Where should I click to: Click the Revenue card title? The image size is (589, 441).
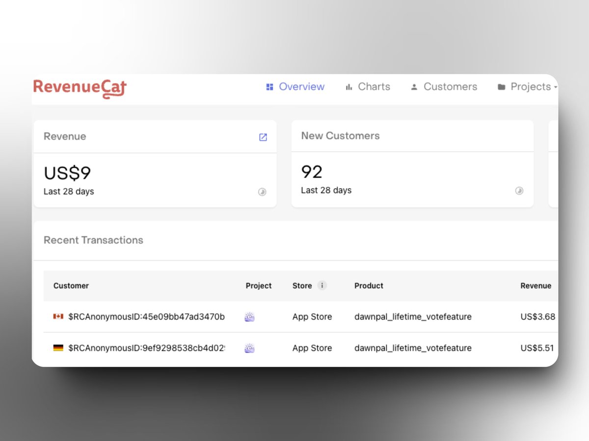[x=65, y=136]
